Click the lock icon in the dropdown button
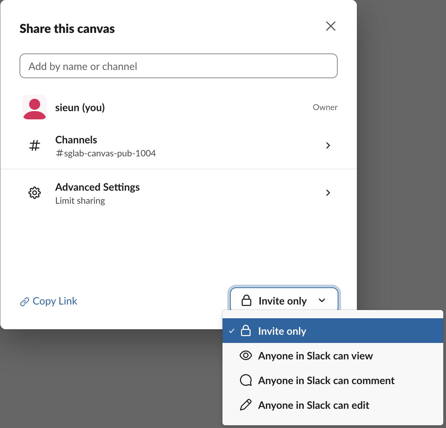Image resolution: width=446 pixels, height=428 pixels. click(246, 300)
